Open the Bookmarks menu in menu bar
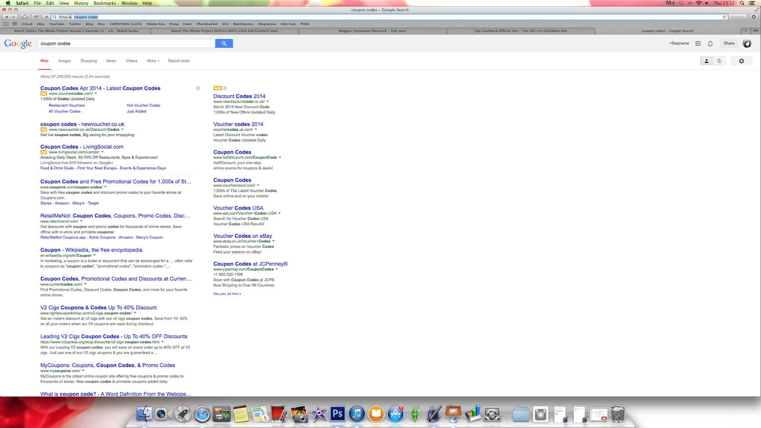761x428 pixels. [x=105, y=3]
